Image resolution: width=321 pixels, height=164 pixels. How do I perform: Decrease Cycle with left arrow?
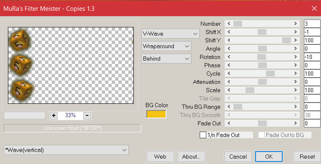[229, 73]
